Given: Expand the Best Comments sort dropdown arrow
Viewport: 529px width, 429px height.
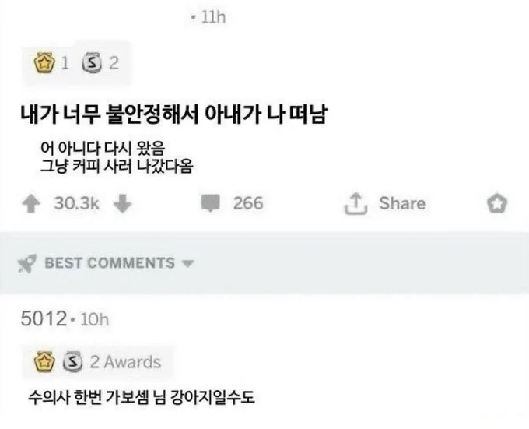Looking at the screenshot, I should click(187, 263).
